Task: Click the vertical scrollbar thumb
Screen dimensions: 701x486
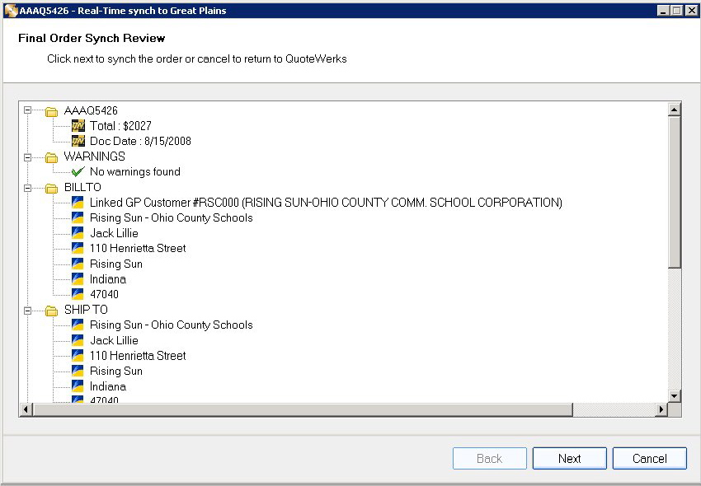Action: point(674,192)
